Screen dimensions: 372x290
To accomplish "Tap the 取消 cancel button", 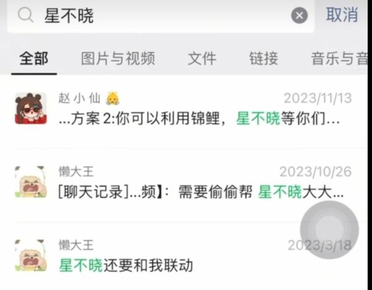I will click(342, 15).
